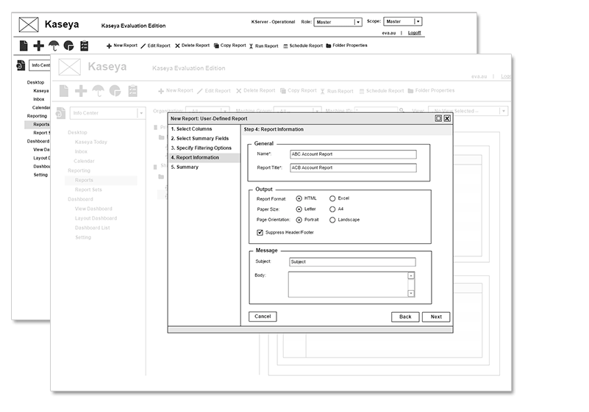Viewport: 589px width, 412px height.
Task: Select Landscape page orientation
Action: point(332,220)
